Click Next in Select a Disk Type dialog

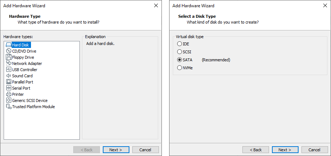click(285, 150)
